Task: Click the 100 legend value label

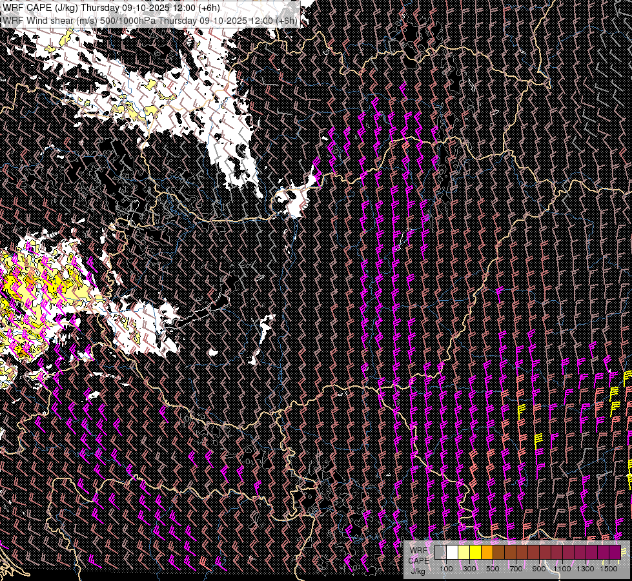Action: pos(446,569)
